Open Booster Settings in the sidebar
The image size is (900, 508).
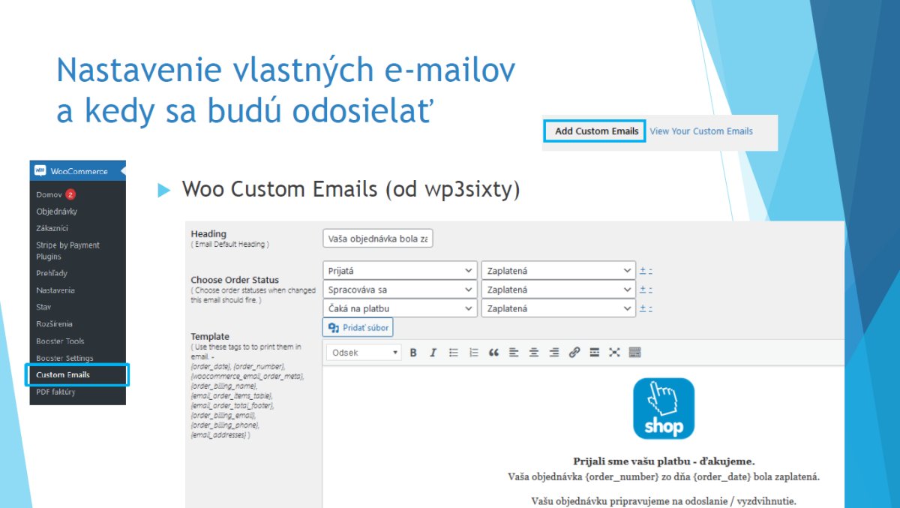click(65, 358)
